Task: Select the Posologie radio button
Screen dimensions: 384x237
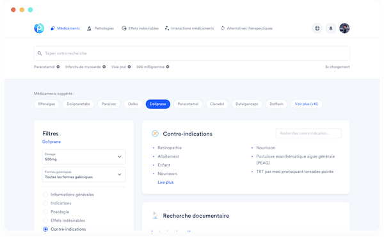Action: tap(45, 212)
